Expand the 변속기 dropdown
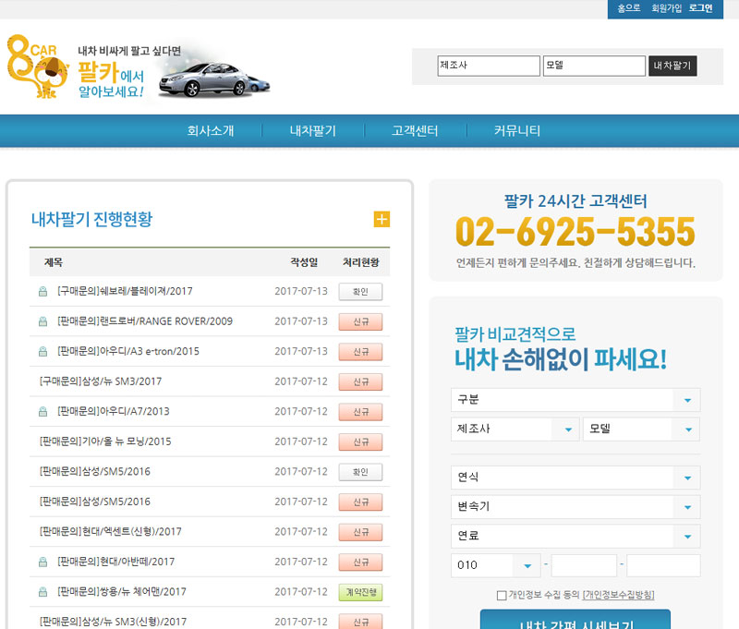The width and height of the screenshot is (739, 629). (x=575, y=507)
